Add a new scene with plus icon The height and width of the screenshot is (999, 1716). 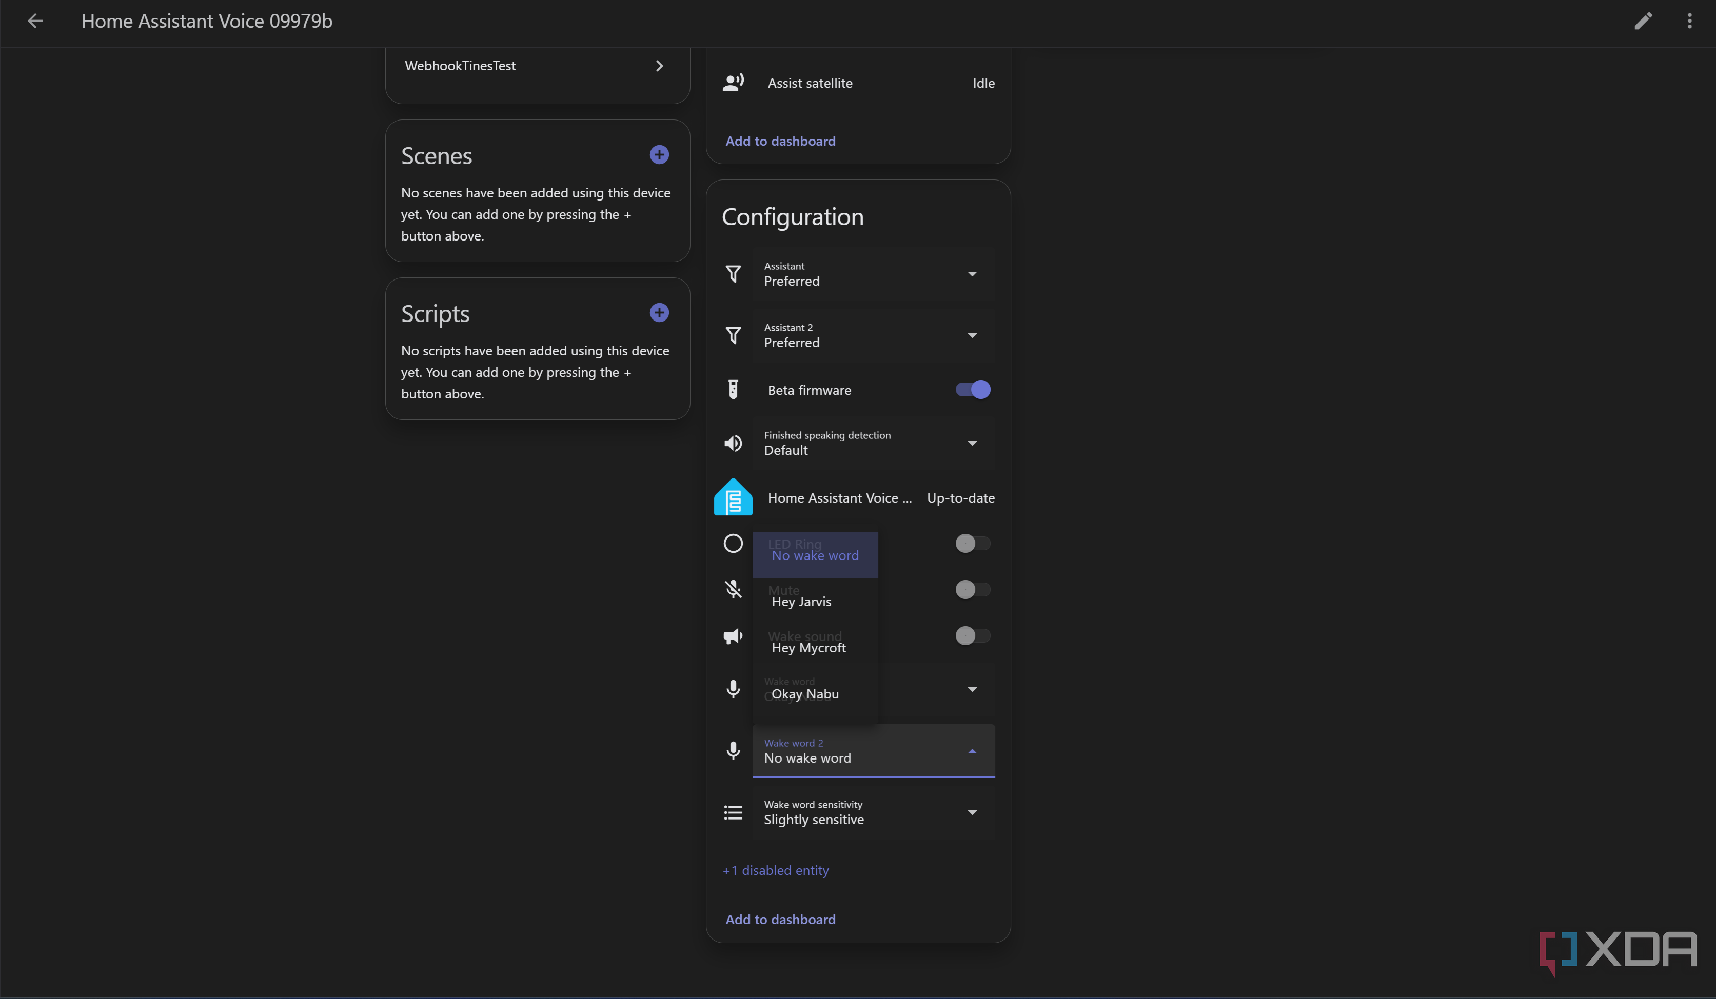click(659, 155)
